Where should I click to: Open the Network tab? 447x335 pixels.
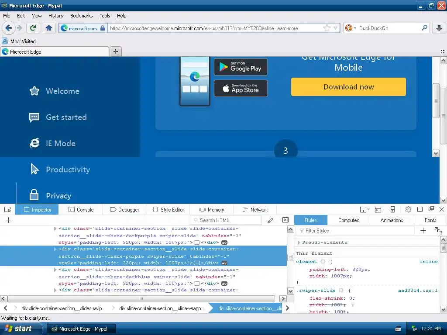[x=255, y=210]
